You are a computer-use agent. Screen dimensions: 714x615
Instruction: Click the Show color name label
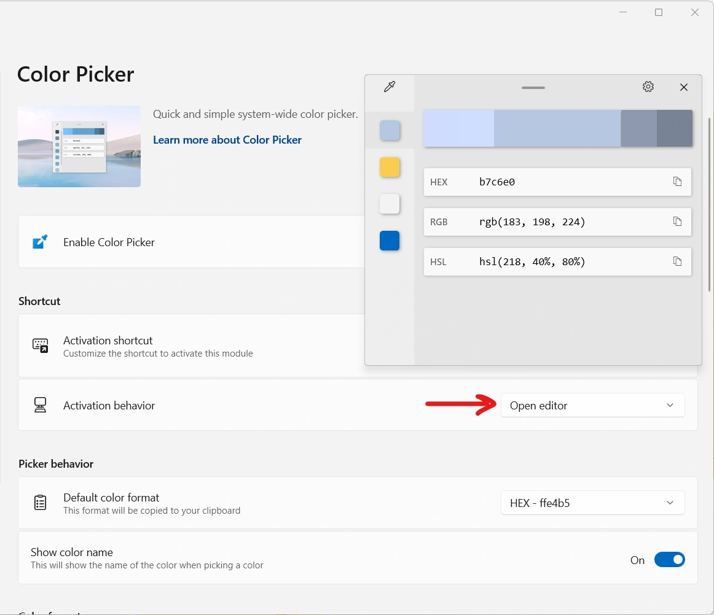pyautogui.click(x=71, y=552)
